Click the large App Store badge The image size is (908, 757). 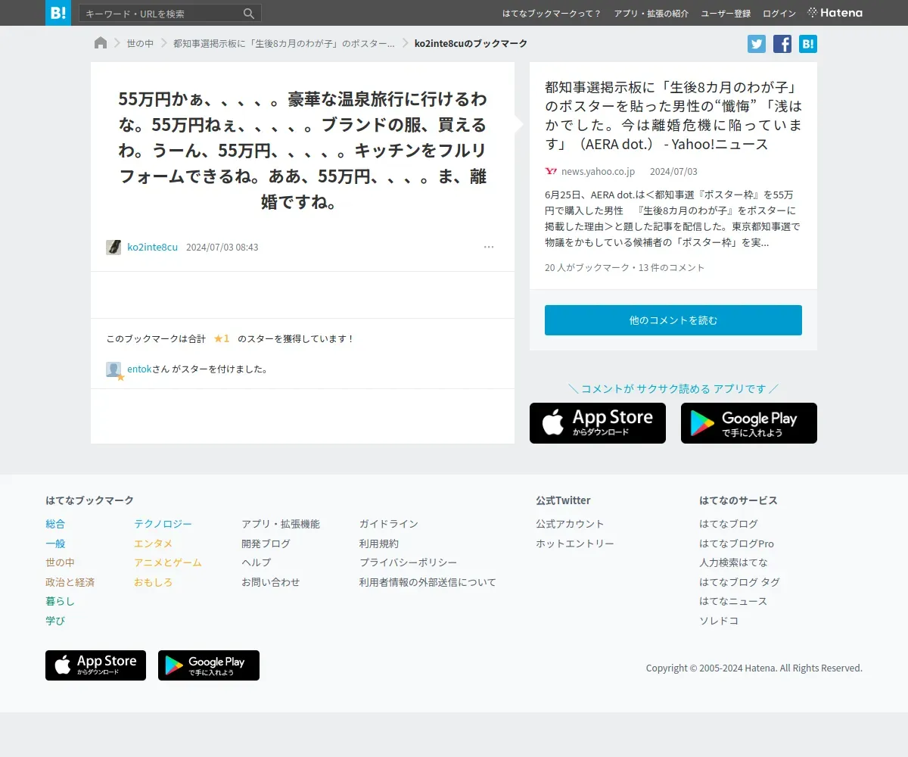coord(598,423)
